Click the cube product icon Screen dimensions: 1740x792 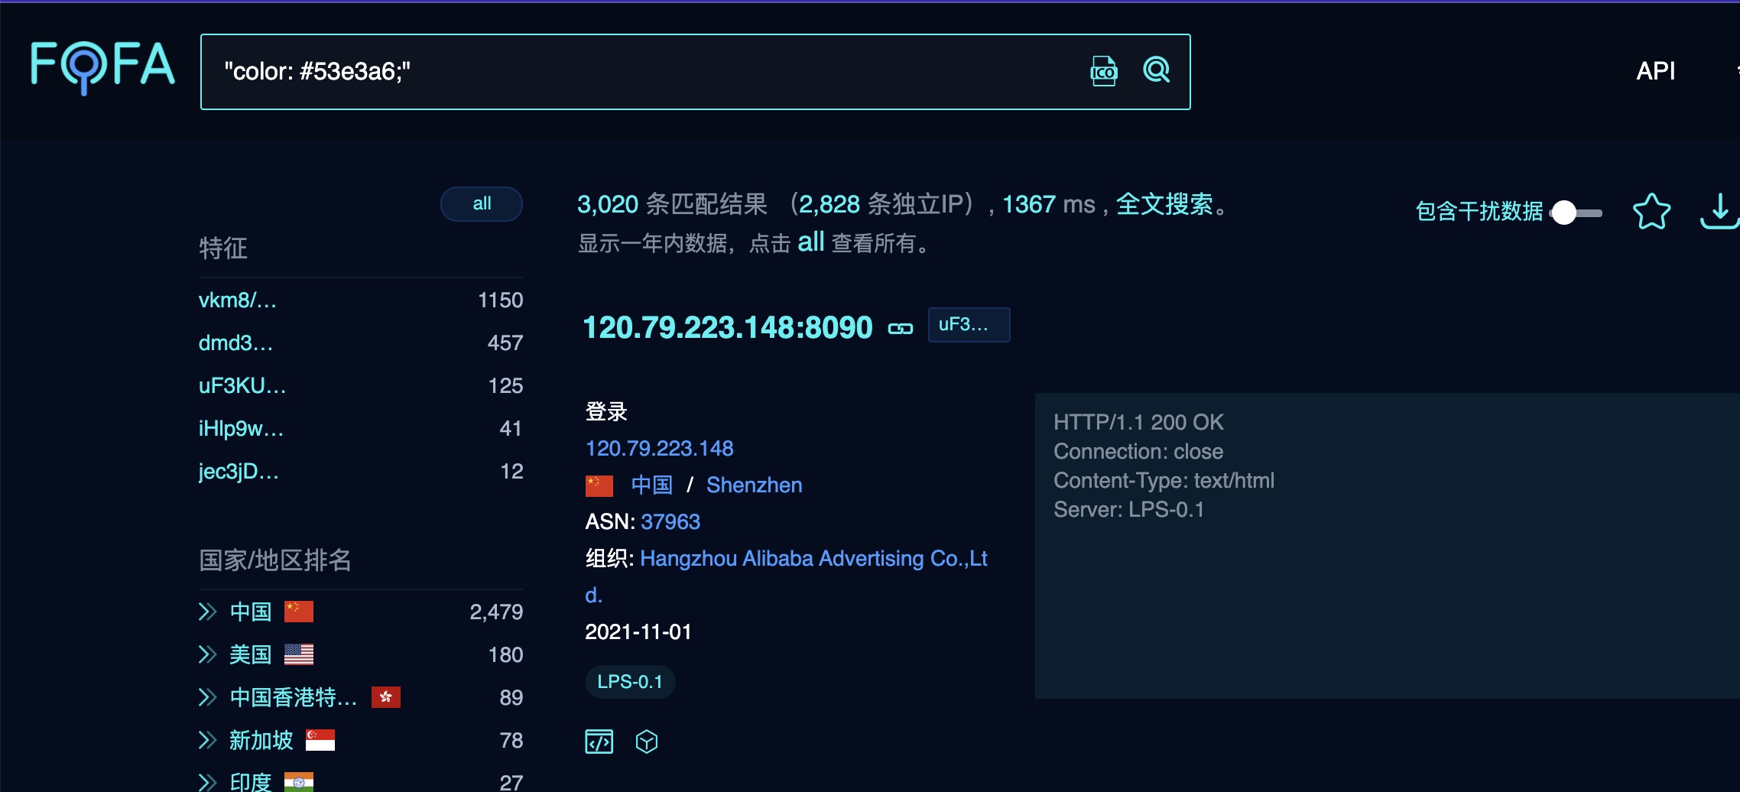pyautogui.click(x=647, y=742)
